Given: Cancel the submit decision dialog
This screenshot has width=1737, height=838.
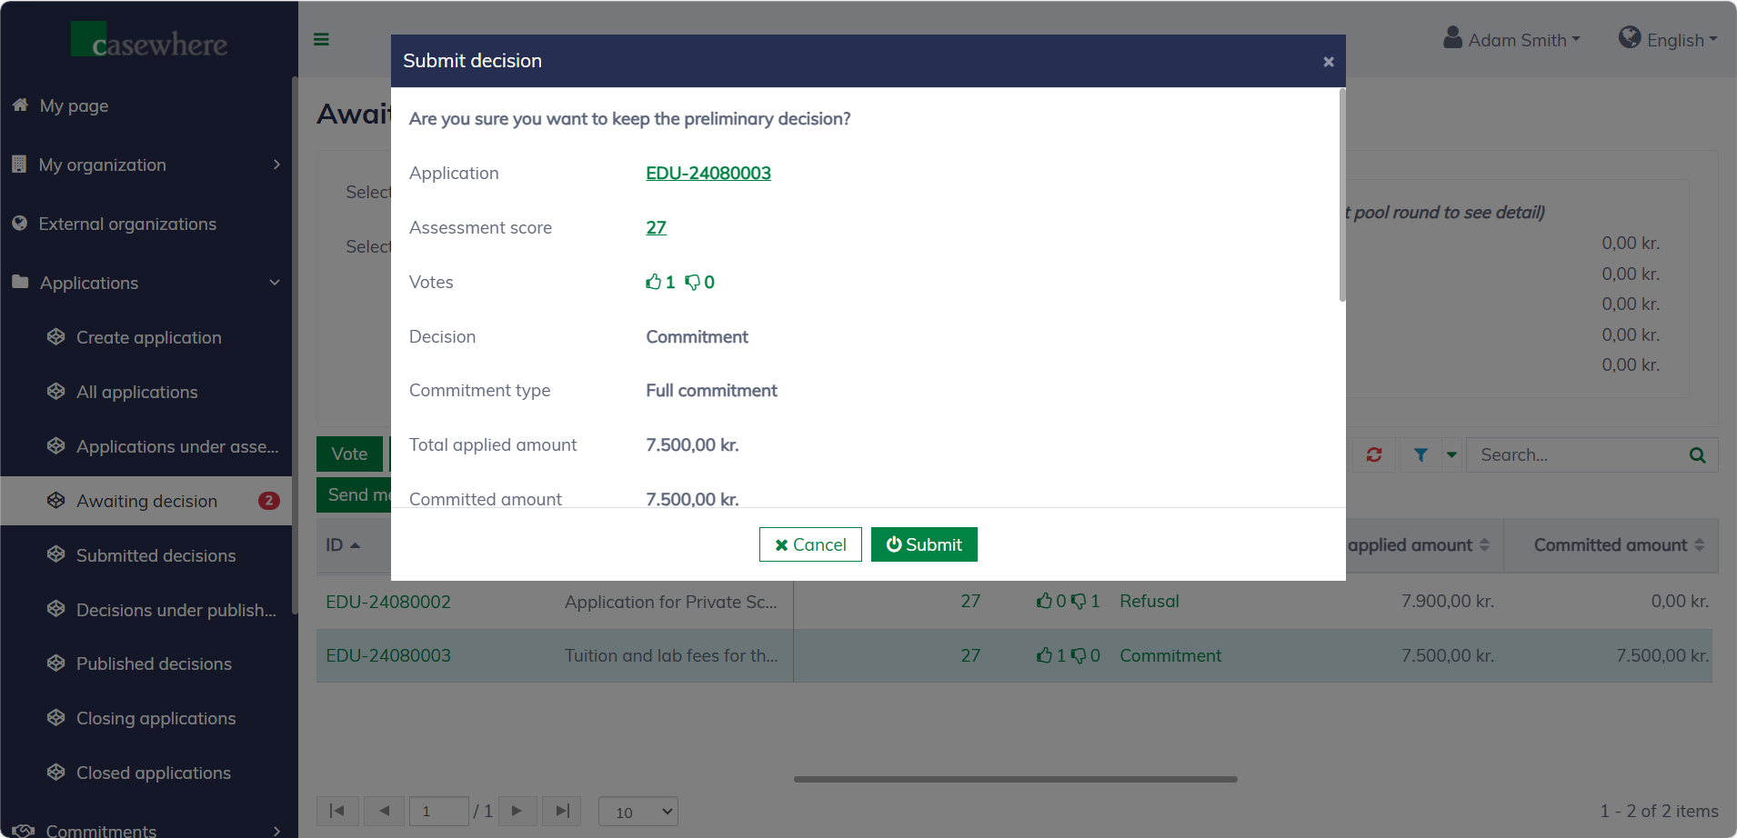Looking at the screenshot, I should [x=810, y=544].
